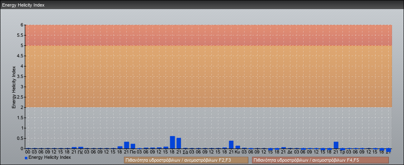This screenshot has width=404, height=165.
Task: Click the 3.5 value on the y-axis
Action: pyautogui.click(x=20, y=76)
